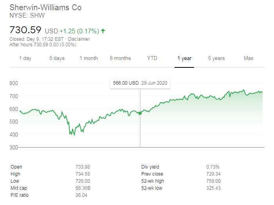Open the 1 month chart view

[88, 58]
